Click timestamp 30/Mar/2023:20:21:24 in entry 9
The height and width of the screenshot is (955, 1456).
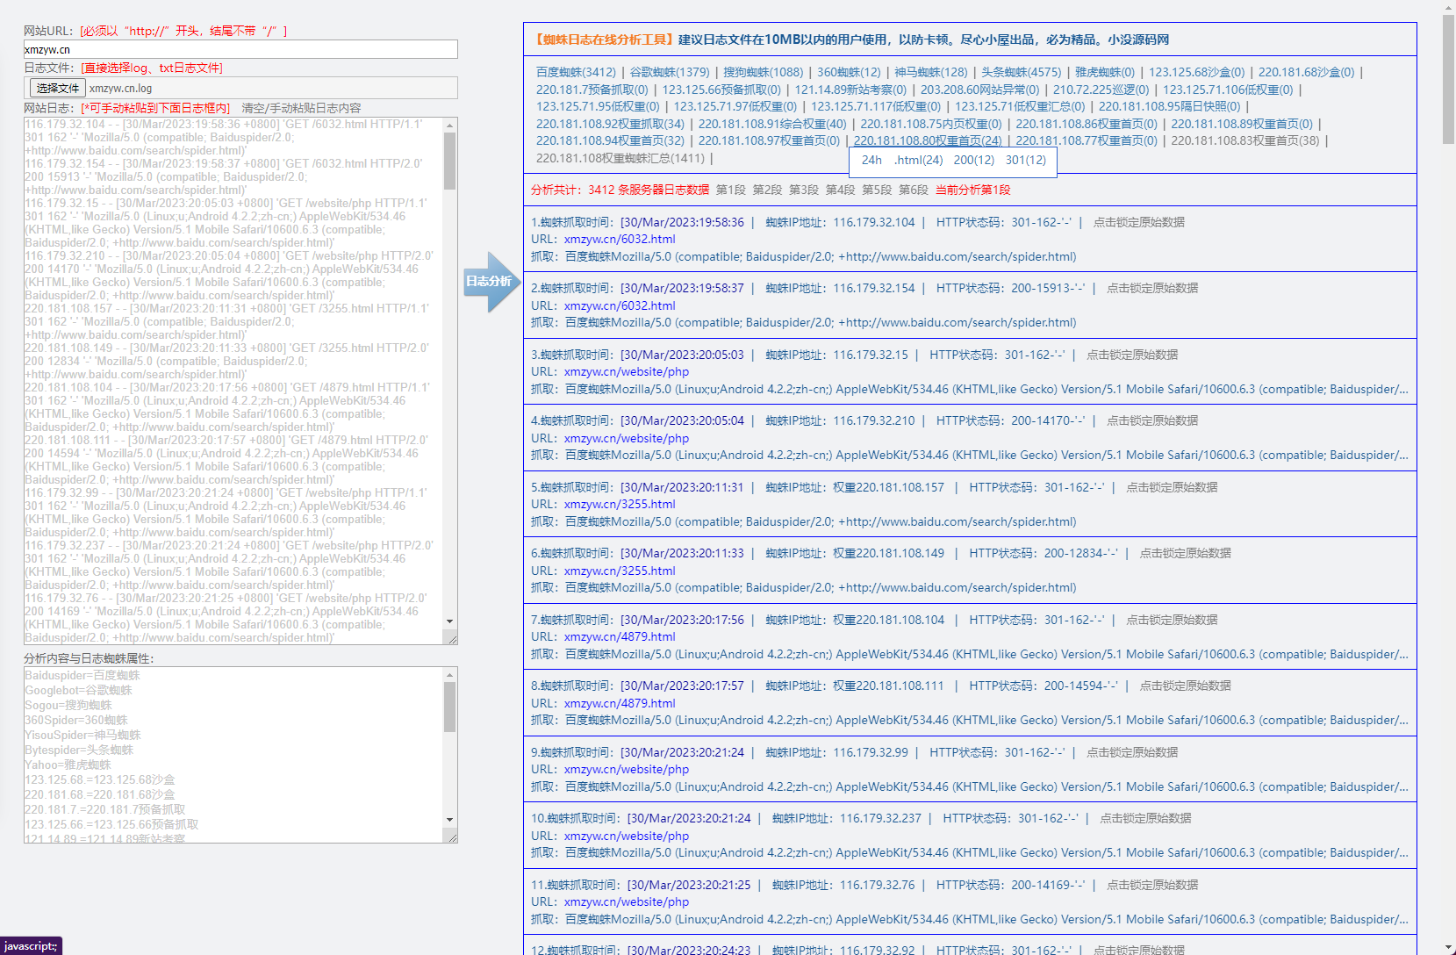[x=682, y=752]
